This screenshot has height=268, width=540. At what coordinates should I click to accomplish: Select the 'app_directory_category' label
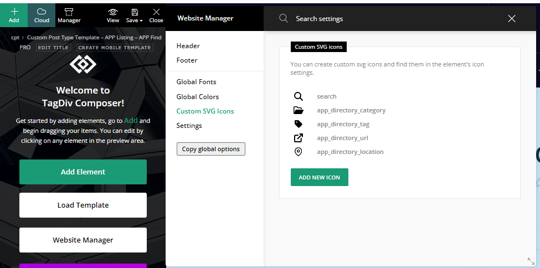(x=351, y=110)
